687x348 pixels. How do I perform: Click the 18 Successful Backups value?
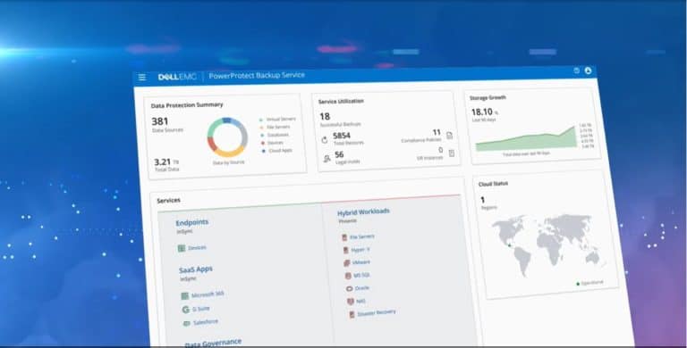tap(325, 117)
